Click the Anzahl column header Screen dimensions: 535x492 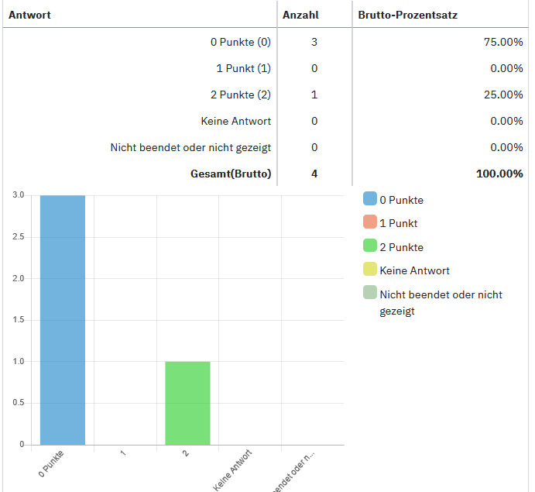tap(300, 15)
